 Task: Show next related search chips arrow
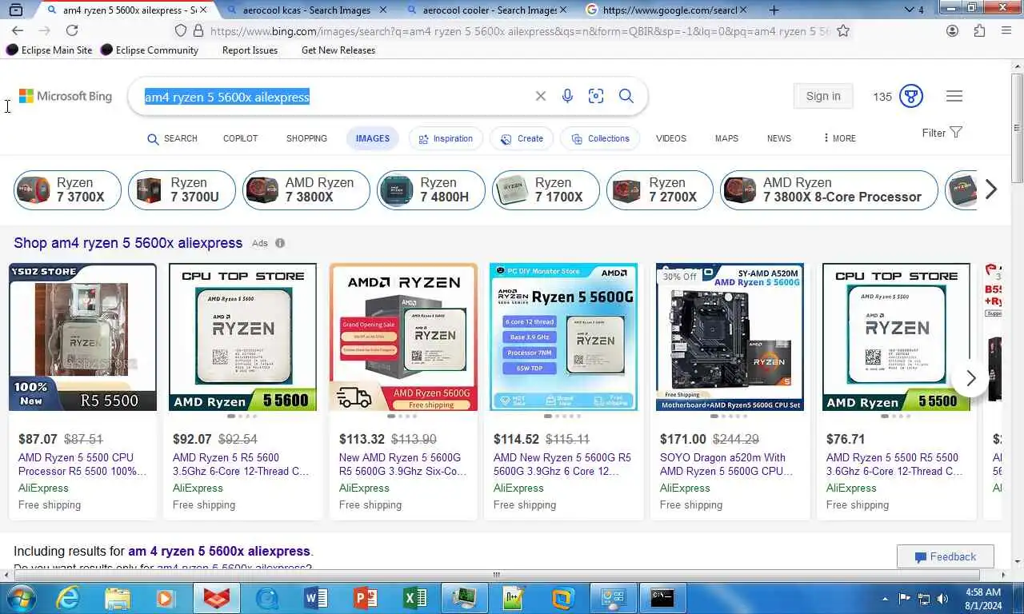pyautogui.click(x=991, y=189)
